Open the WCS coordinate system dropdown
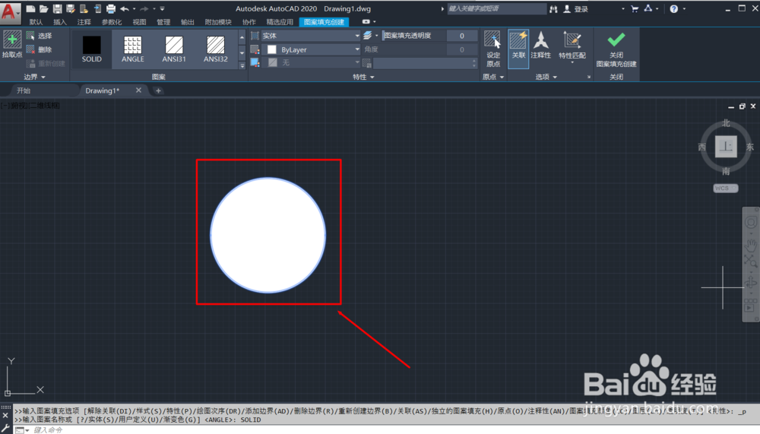 pyautogui.click(x=726, y=188)
